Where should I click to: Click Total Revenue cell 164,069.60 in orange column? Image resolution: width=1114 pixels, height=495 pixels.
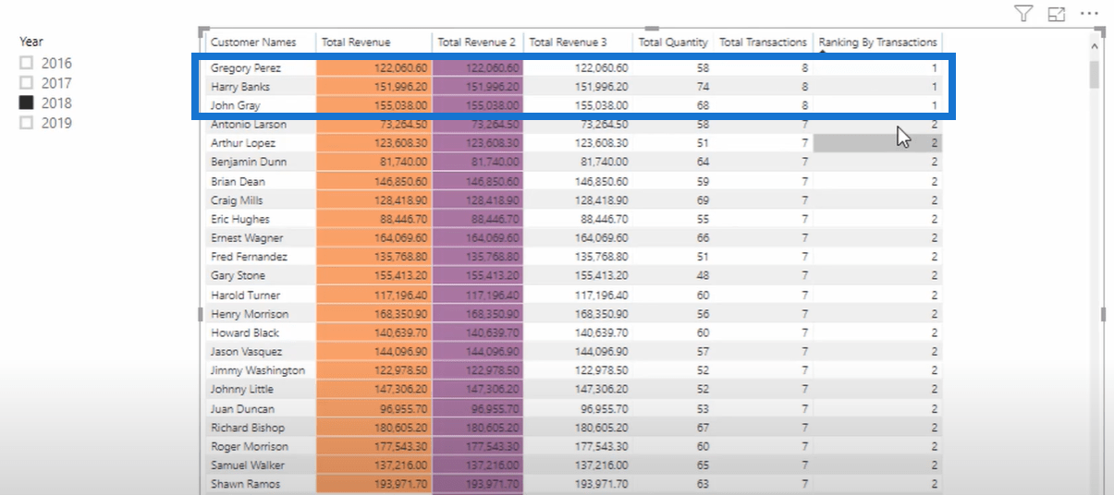click(x=374, y=238)
